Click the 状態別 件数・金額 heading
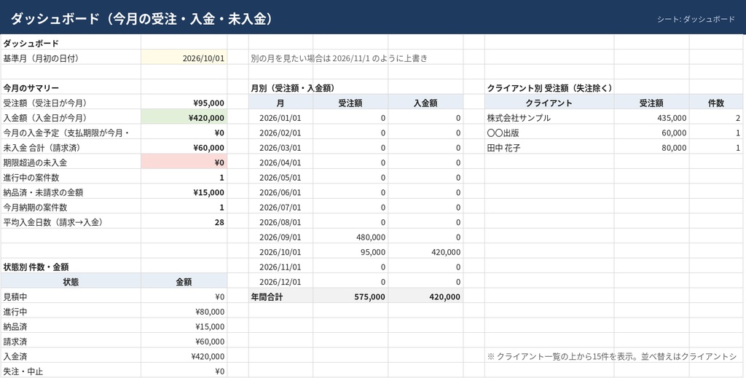This screenshot has width=746, height=378. pos(36,267)
